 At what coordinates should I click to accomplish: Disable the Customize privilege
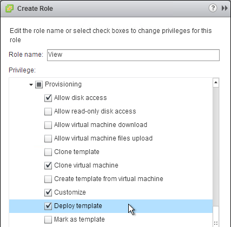(x=48, y=192)
